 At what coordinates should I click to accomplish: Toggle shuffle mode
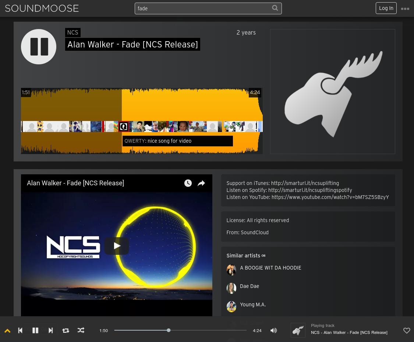(81, 330)
